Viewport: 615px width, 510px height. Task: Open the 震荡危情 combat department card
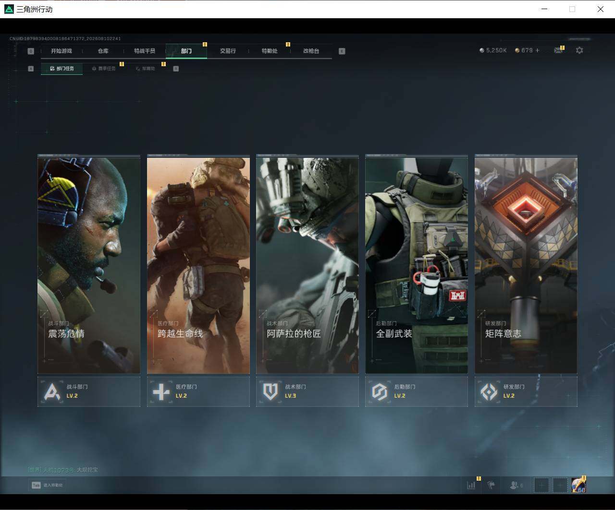click(89, 264)
